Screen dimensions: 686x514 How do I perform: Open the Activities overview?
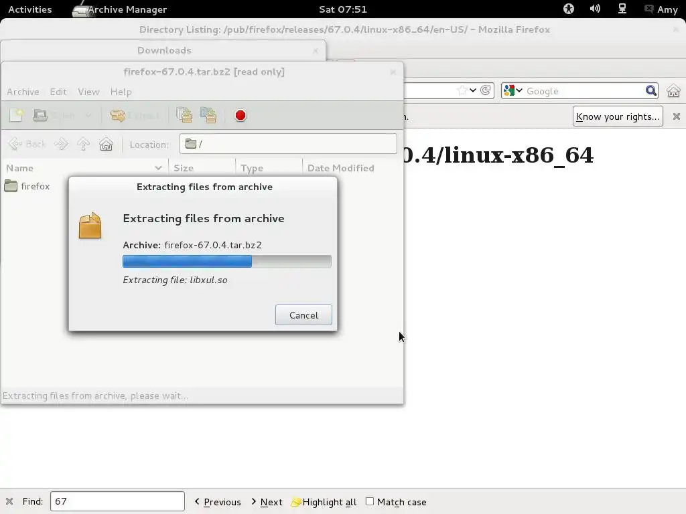point(29,9)
